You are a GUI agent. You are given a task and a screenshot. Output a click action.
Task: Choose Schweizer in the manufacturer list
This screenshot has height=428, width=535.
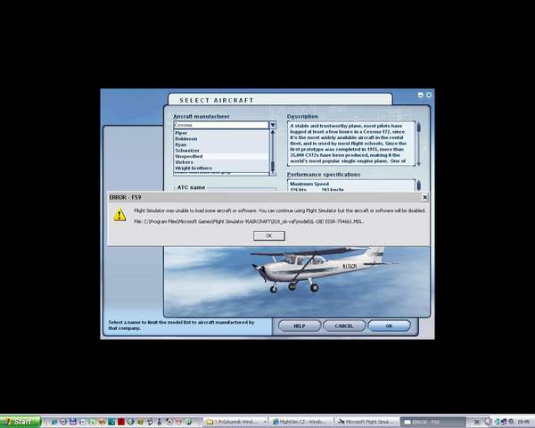coord(188,151)
